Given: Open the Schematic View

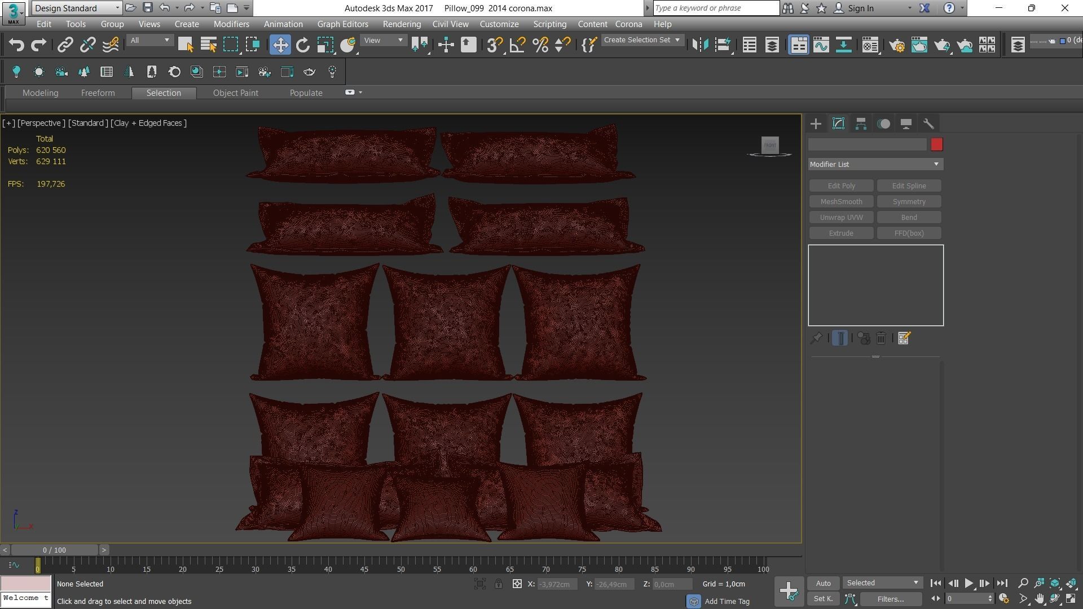Looking at the screenshot, I should (x=844, y=45).
